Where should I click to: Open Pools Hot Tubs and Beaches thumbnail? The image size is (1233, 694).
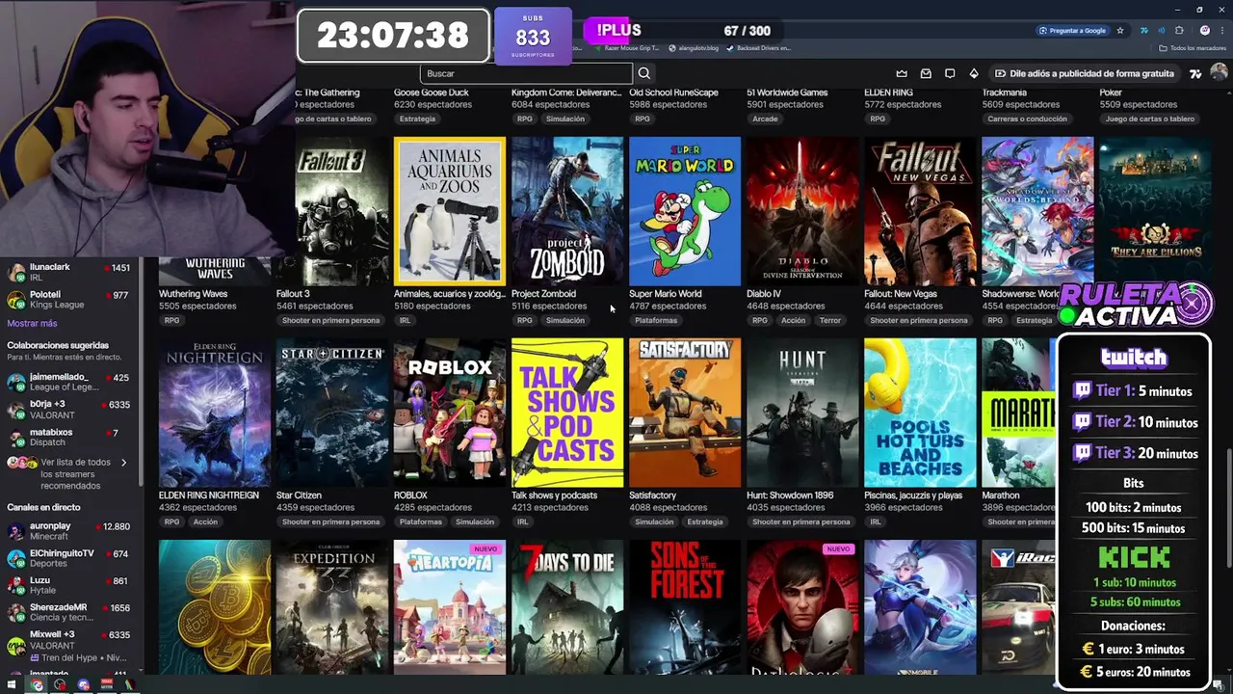click(919, 413)
